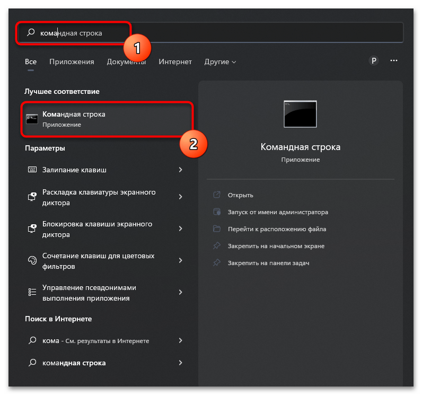Image resolution: width=422 pixels, height=395 pixels.
Task: Click the open icon next to 'Открыть'
Action: click(x=217, y=195)
